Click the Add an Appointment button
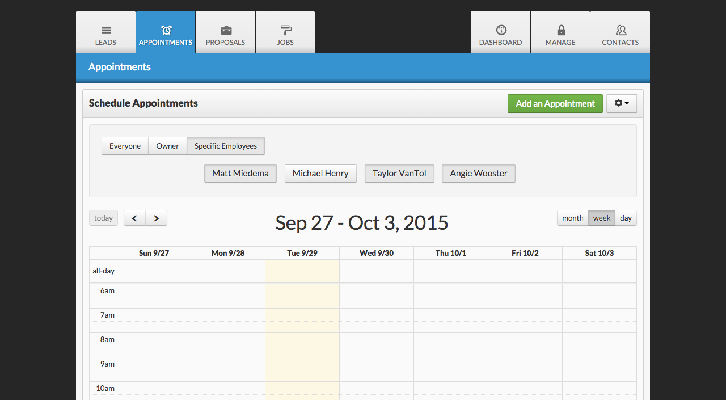 click(555, 103)
